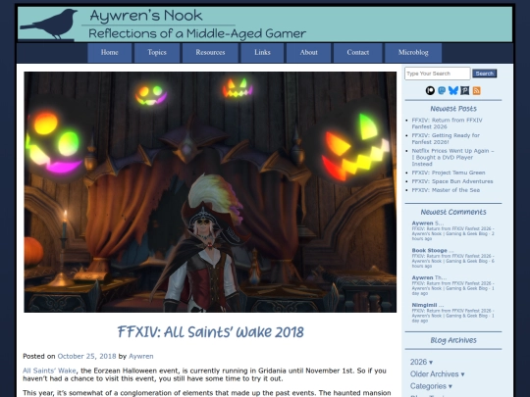Viewport: 530px width, 397px height.
Task: Open the Links menu item
Action: [262, 53]
